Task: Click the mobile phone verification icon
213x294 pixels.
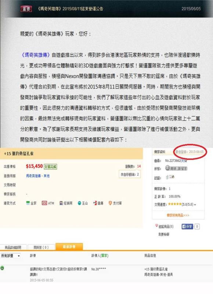Action: 167,177
